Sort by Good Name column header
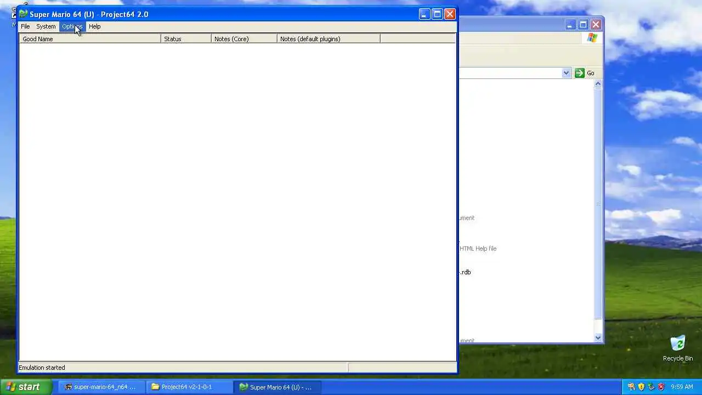Image resolution: width=702 pixels, height=395 pixels. pyautogui.click(x=90, y=39)
